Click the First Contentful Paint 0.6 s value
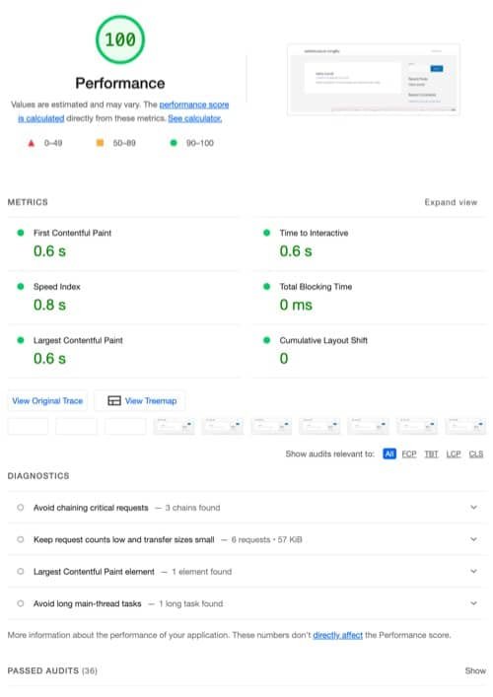This screenshot has height=697, width=493. (x=49, y=251)
